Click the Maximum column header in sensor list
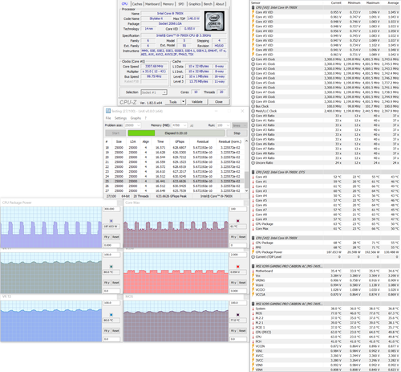Image resolution: width=401 pixels, height=372 pixels. point(373,2)
